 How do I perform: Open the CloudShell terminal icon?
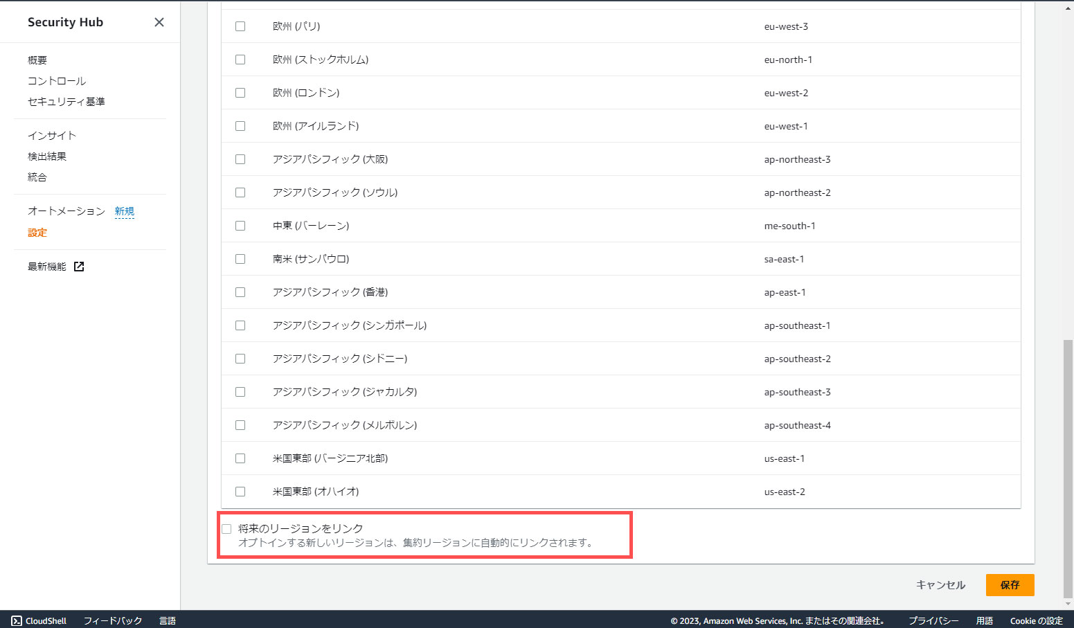(17, 621)
